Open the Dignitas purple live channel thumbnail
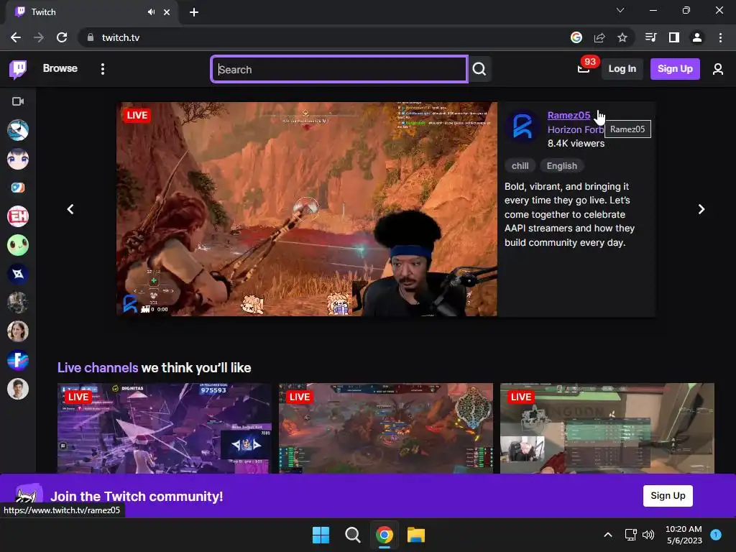736x552 pixels. tap(165, 428)
